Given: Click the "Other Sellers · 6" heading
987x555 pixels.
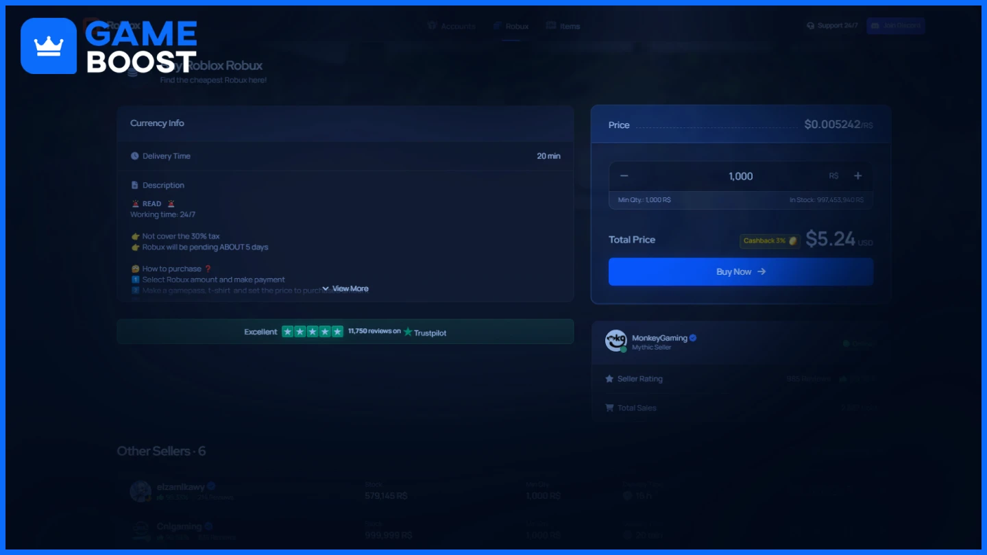Looking at the screenshot, I should click(x=161, y=451).
